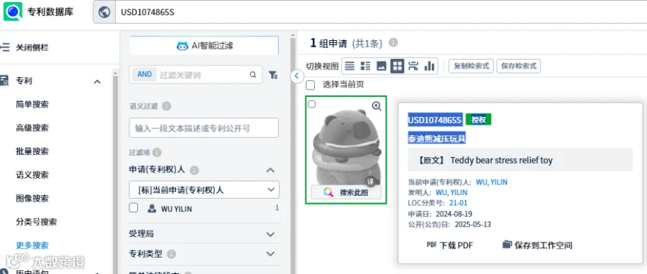The image size is (647, 274).
Task: Click the LOC classification 21-01 link
Action: (459, 203)
